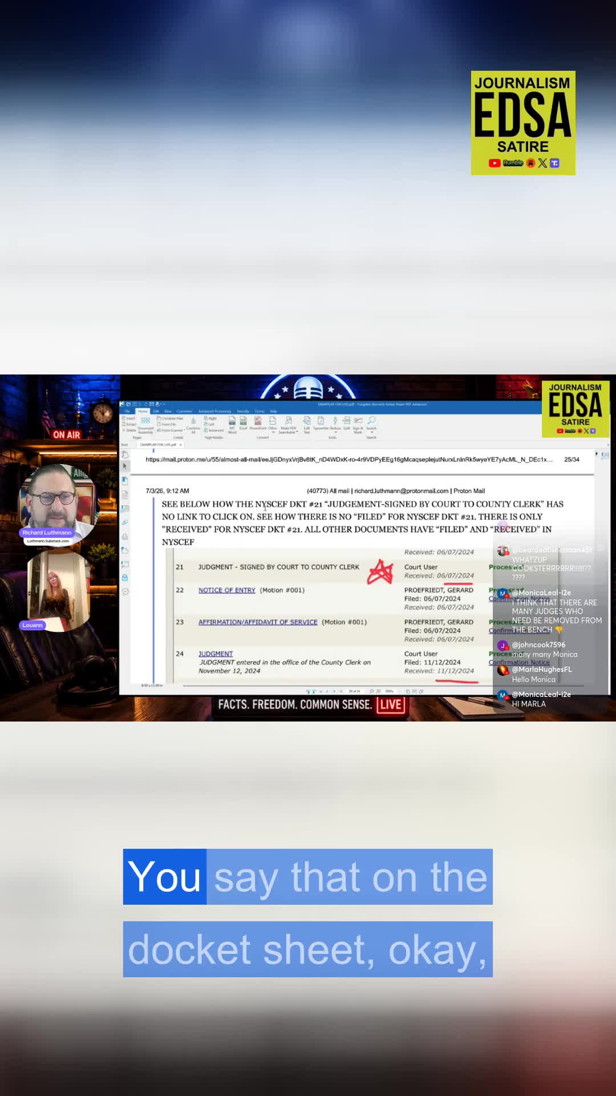Rotate the page Left
Screen dimensions: 616x1096
pos(209,424)
